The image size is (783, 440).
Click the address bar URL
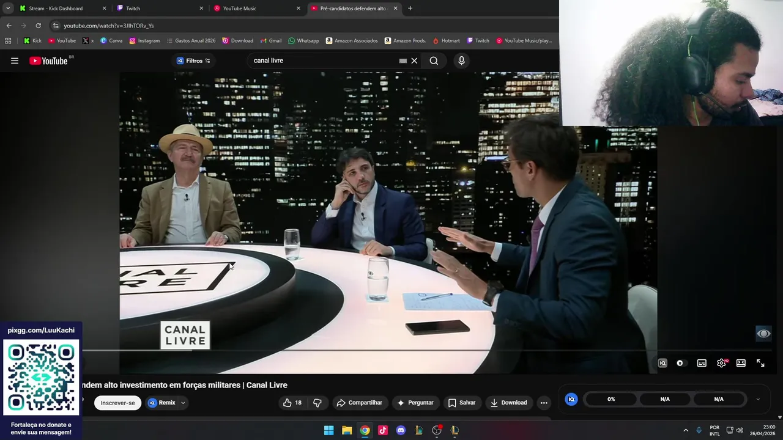(109, 26)
